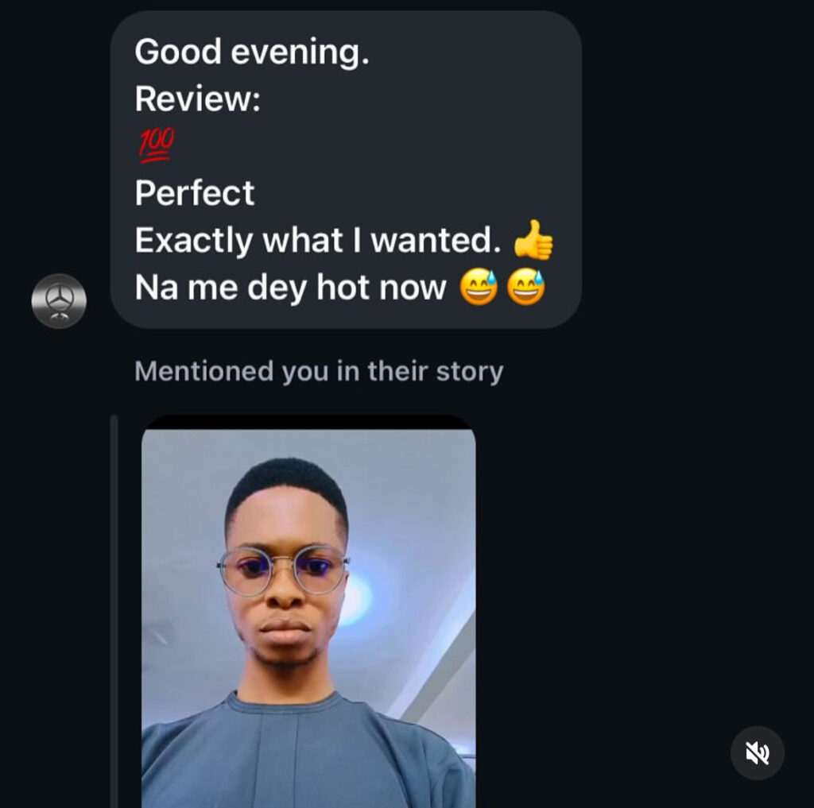Screen dimensions: 814x808
Task: Click the word "Perfect" in the message
Action: click(x=195, y=193)
